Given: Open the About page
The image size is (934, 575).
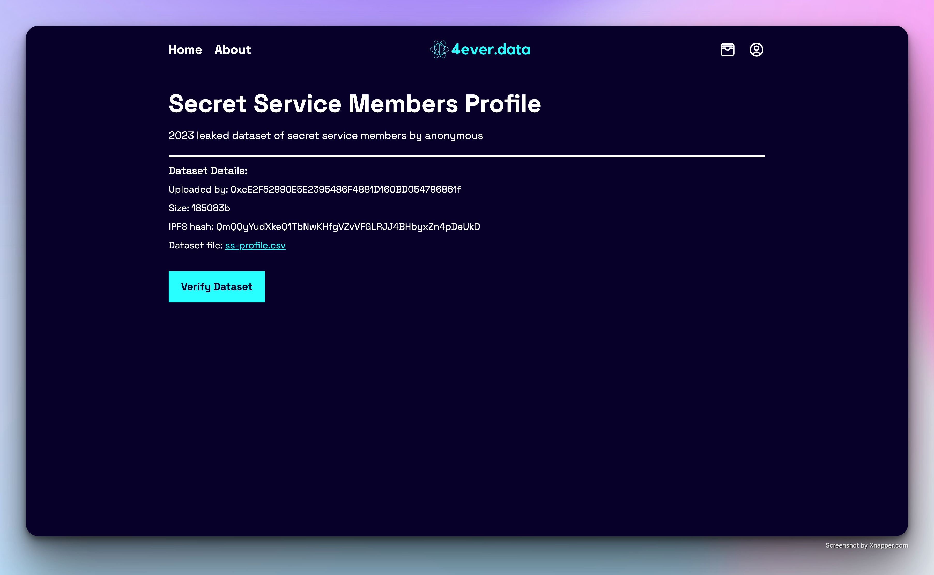Looking at the screenshot, I should [233, 50].
